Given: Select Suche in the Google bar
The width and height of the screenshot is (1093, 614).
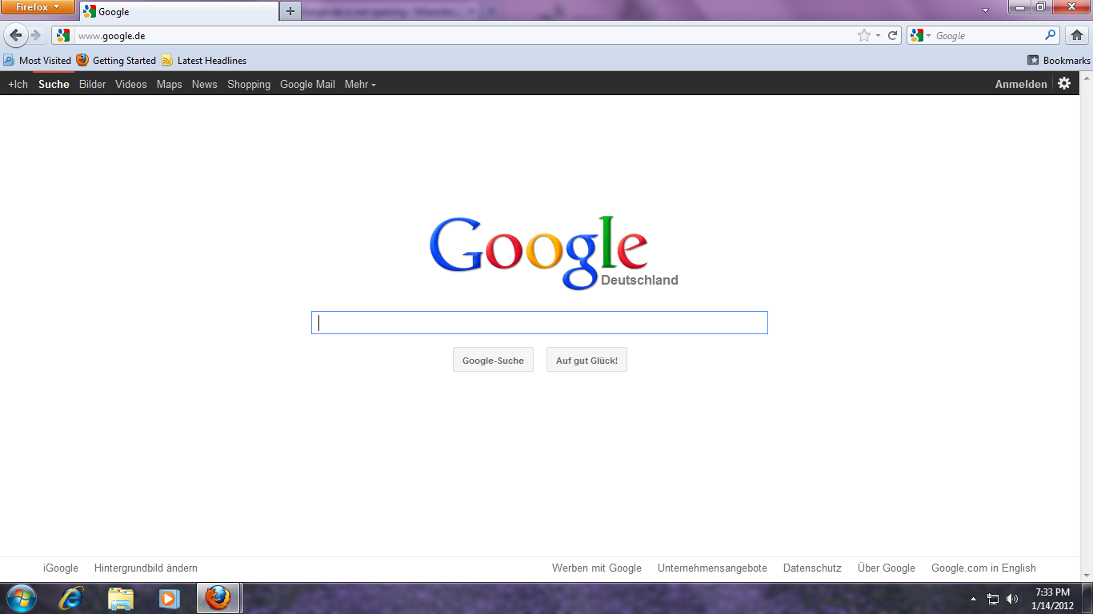Looking at the screenshot, I should click(x=54, y=84).
